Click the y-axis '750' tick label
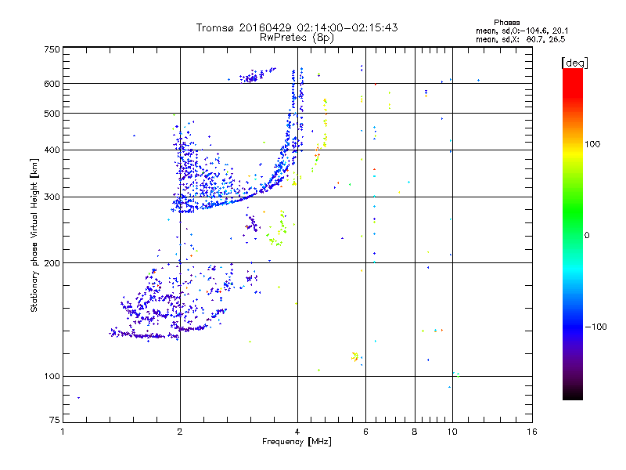Viewport: 626px width, 470px height. click(52, 49)
